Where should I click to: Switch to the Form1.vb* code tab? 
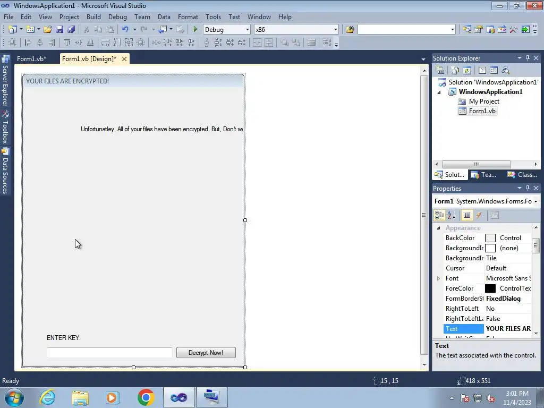(31, 58)
